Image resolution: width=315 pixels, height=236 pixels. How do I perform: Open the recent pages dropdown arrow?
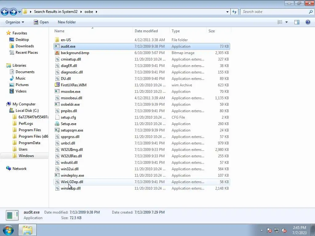(19, 12)
